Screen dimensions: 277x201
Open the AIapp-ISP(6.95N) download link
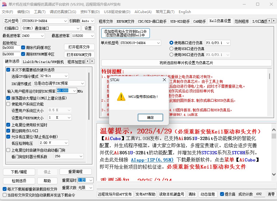click(152, 160)
